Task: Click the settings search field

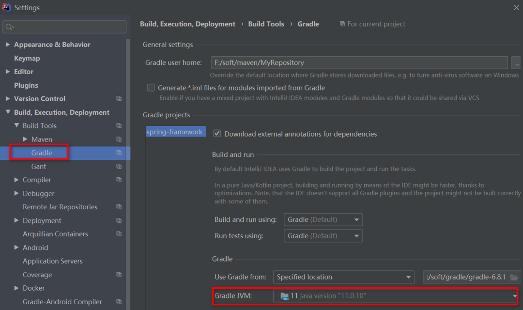Action: point(64,27)
